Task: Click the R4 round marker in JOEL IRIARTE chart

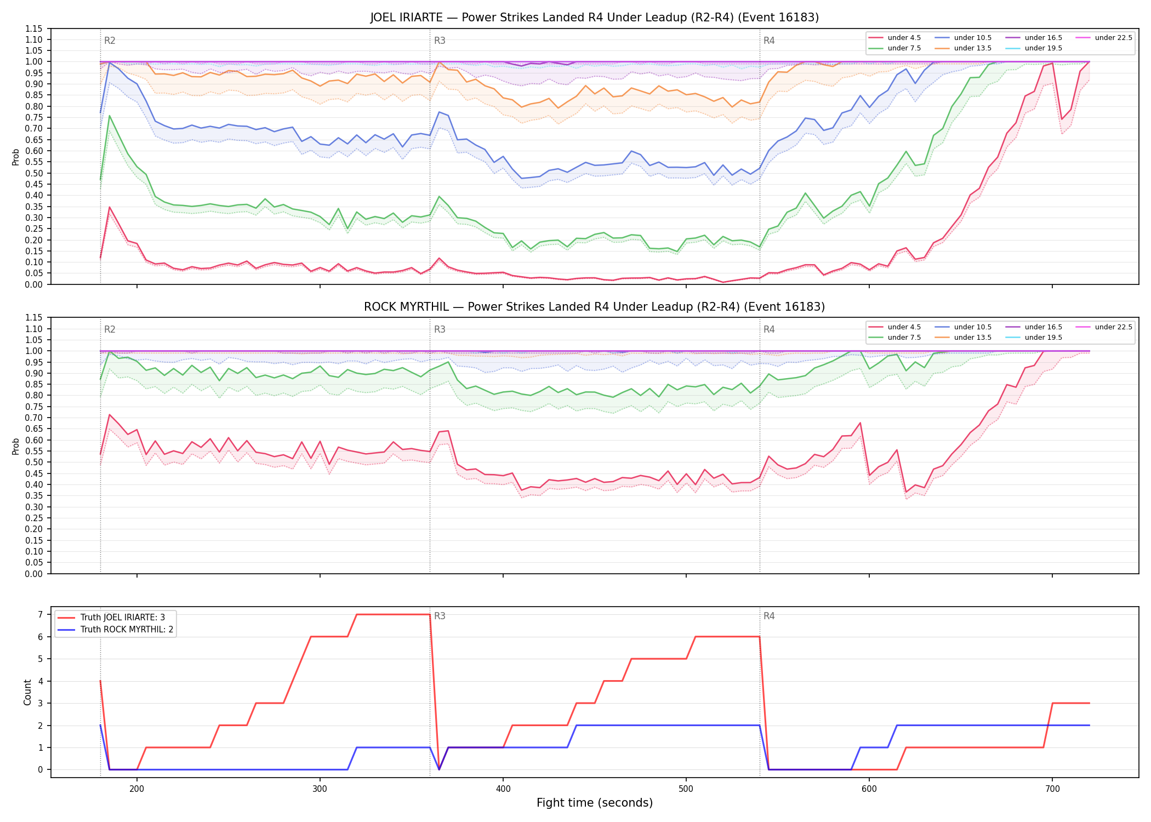Action: [769, 41]
